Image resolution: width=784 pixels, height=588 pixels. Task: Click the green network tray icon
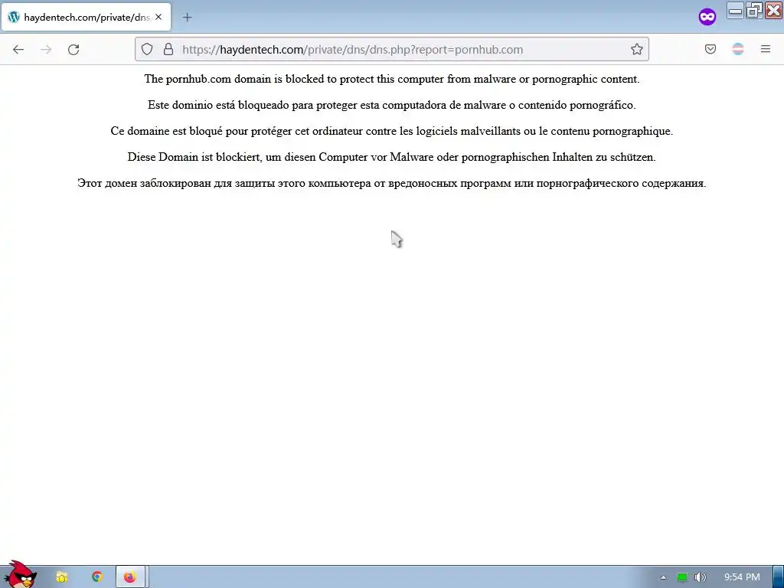coord(682,577)
